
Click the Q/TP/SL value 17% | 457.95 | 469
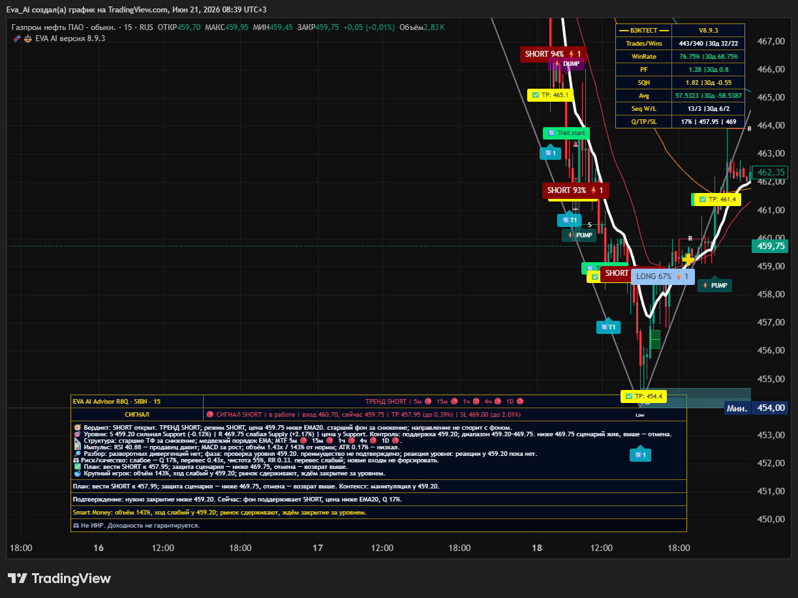click(708, 122)
